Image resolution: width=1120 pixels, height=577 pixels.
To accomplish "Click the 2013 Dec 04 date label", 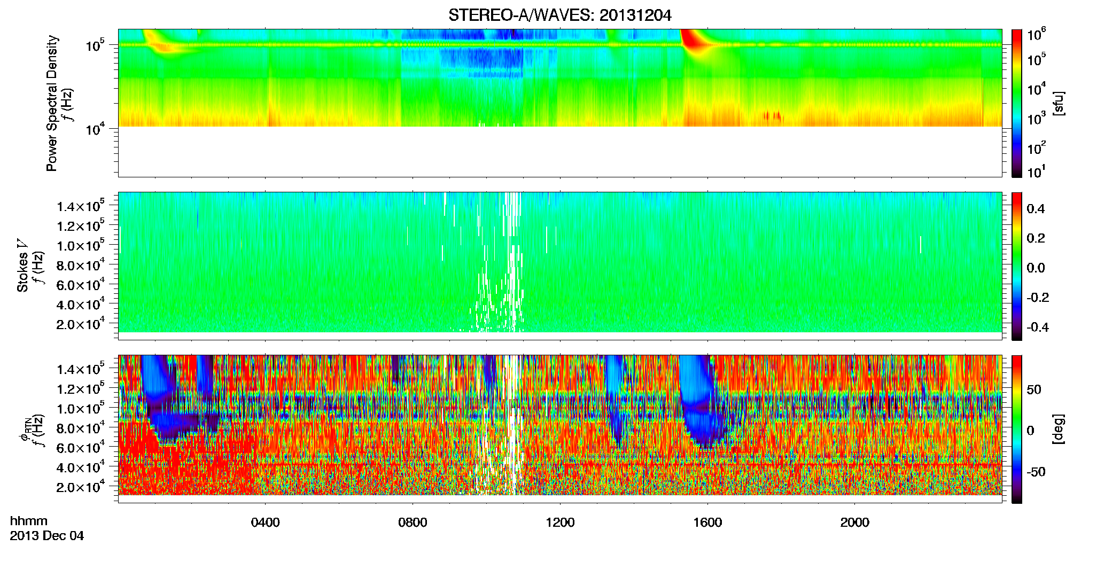I will [47, 536].
